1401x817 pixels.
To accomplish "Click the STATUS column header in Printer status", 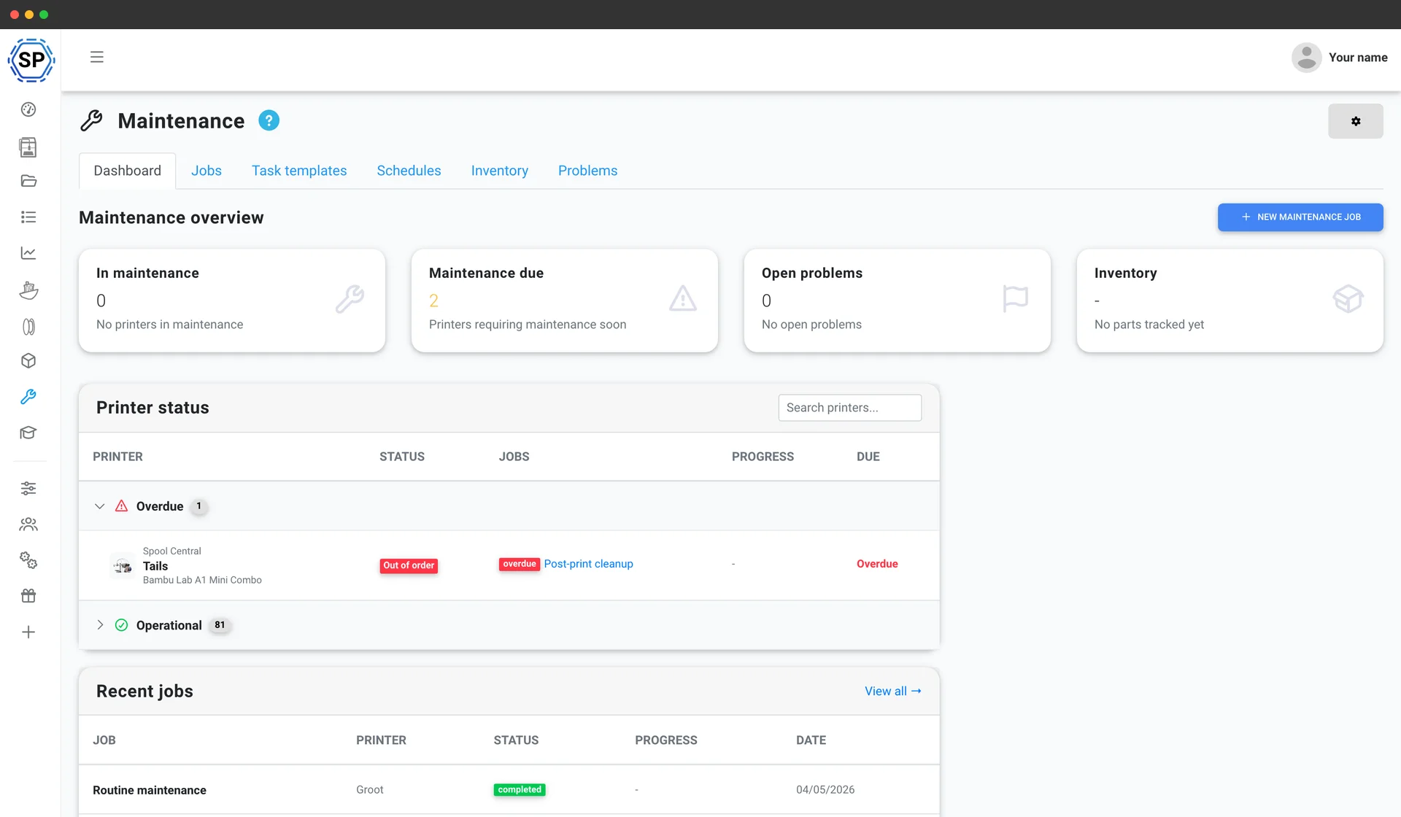I will 402,457.
